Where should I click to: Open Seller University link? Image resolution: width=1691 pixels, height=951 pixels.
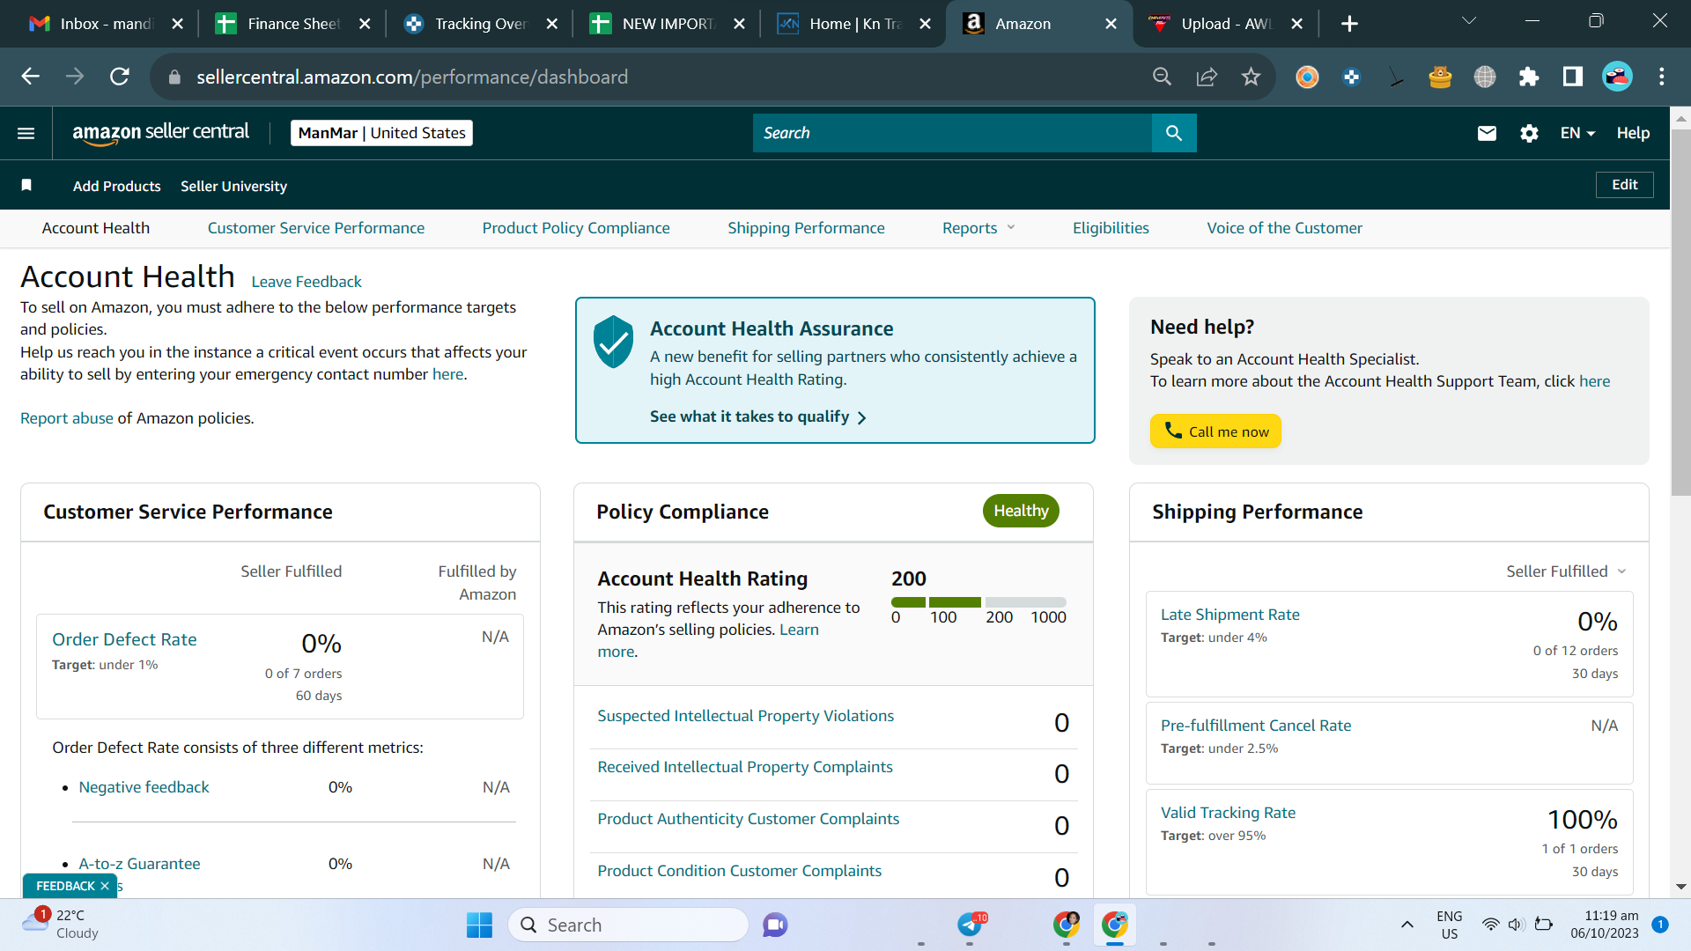coord(233,186)
